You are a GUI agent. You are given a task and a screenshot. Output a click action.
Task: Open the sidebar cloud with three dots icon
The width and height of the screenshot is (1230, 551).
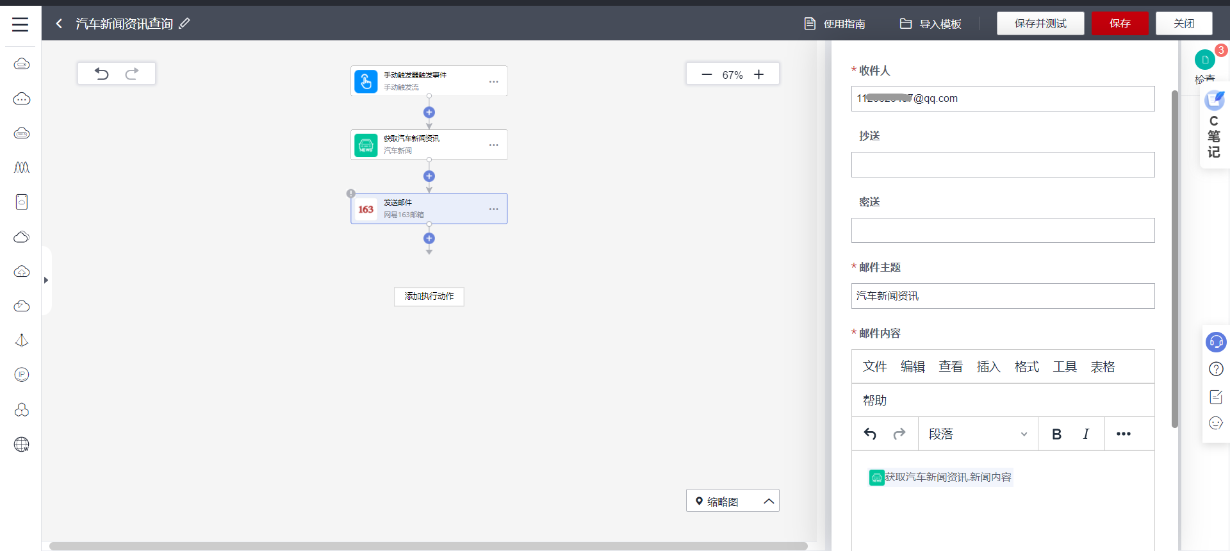(x=22, y=99)
